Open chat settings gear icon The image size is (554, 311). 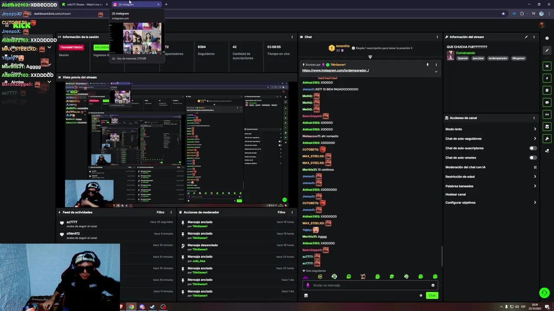click(x=421, y=295)
